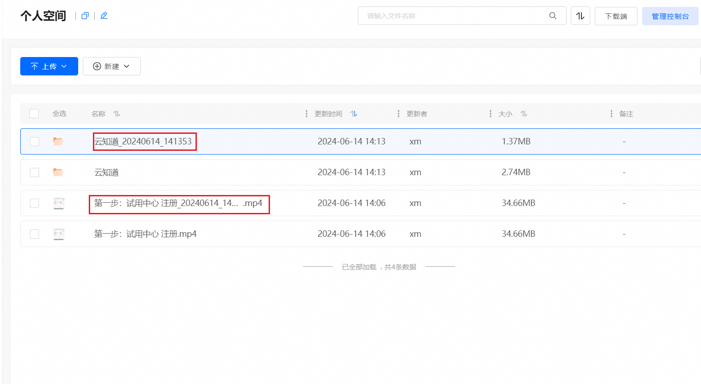This screenshot has height=384, width=701.
Task: Click folder icon of 云知道 row
Action: pyautogui.click(x=58, y=172)
